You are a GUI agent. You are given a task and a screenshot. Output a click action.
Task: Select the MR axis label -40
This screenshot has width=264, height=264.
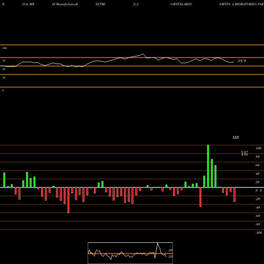(258, 208)
